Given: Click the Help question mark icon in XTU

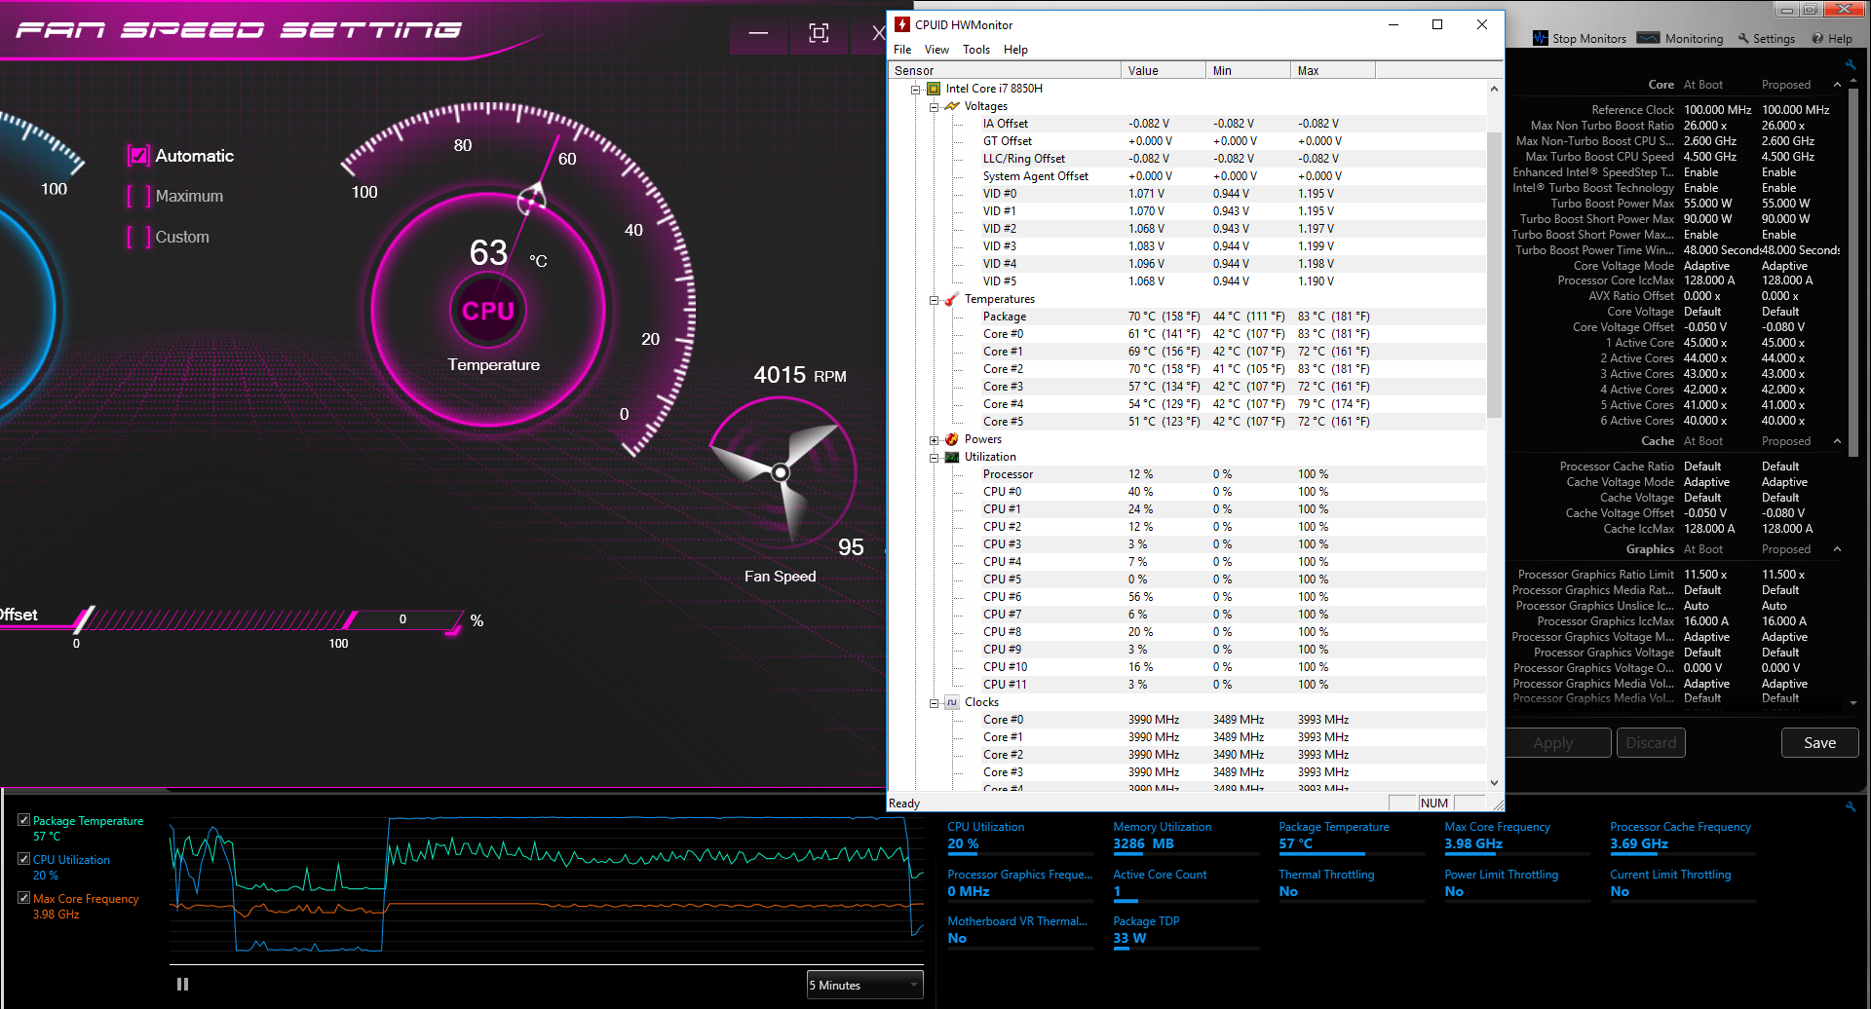Looking at the screenshot, I should (x=1817, y=39).
